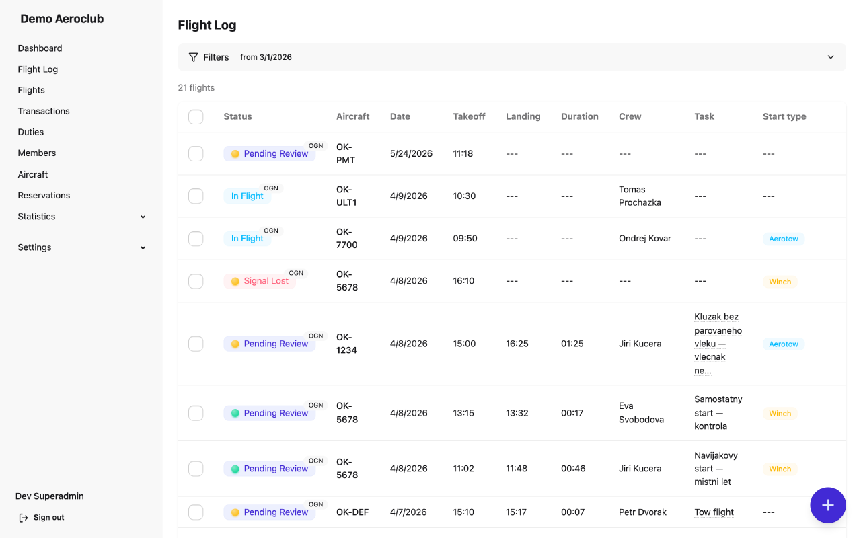Click the funnel Filters icon
The width and height of the screenshot is (861, 538).
click(x=193, y=57)
